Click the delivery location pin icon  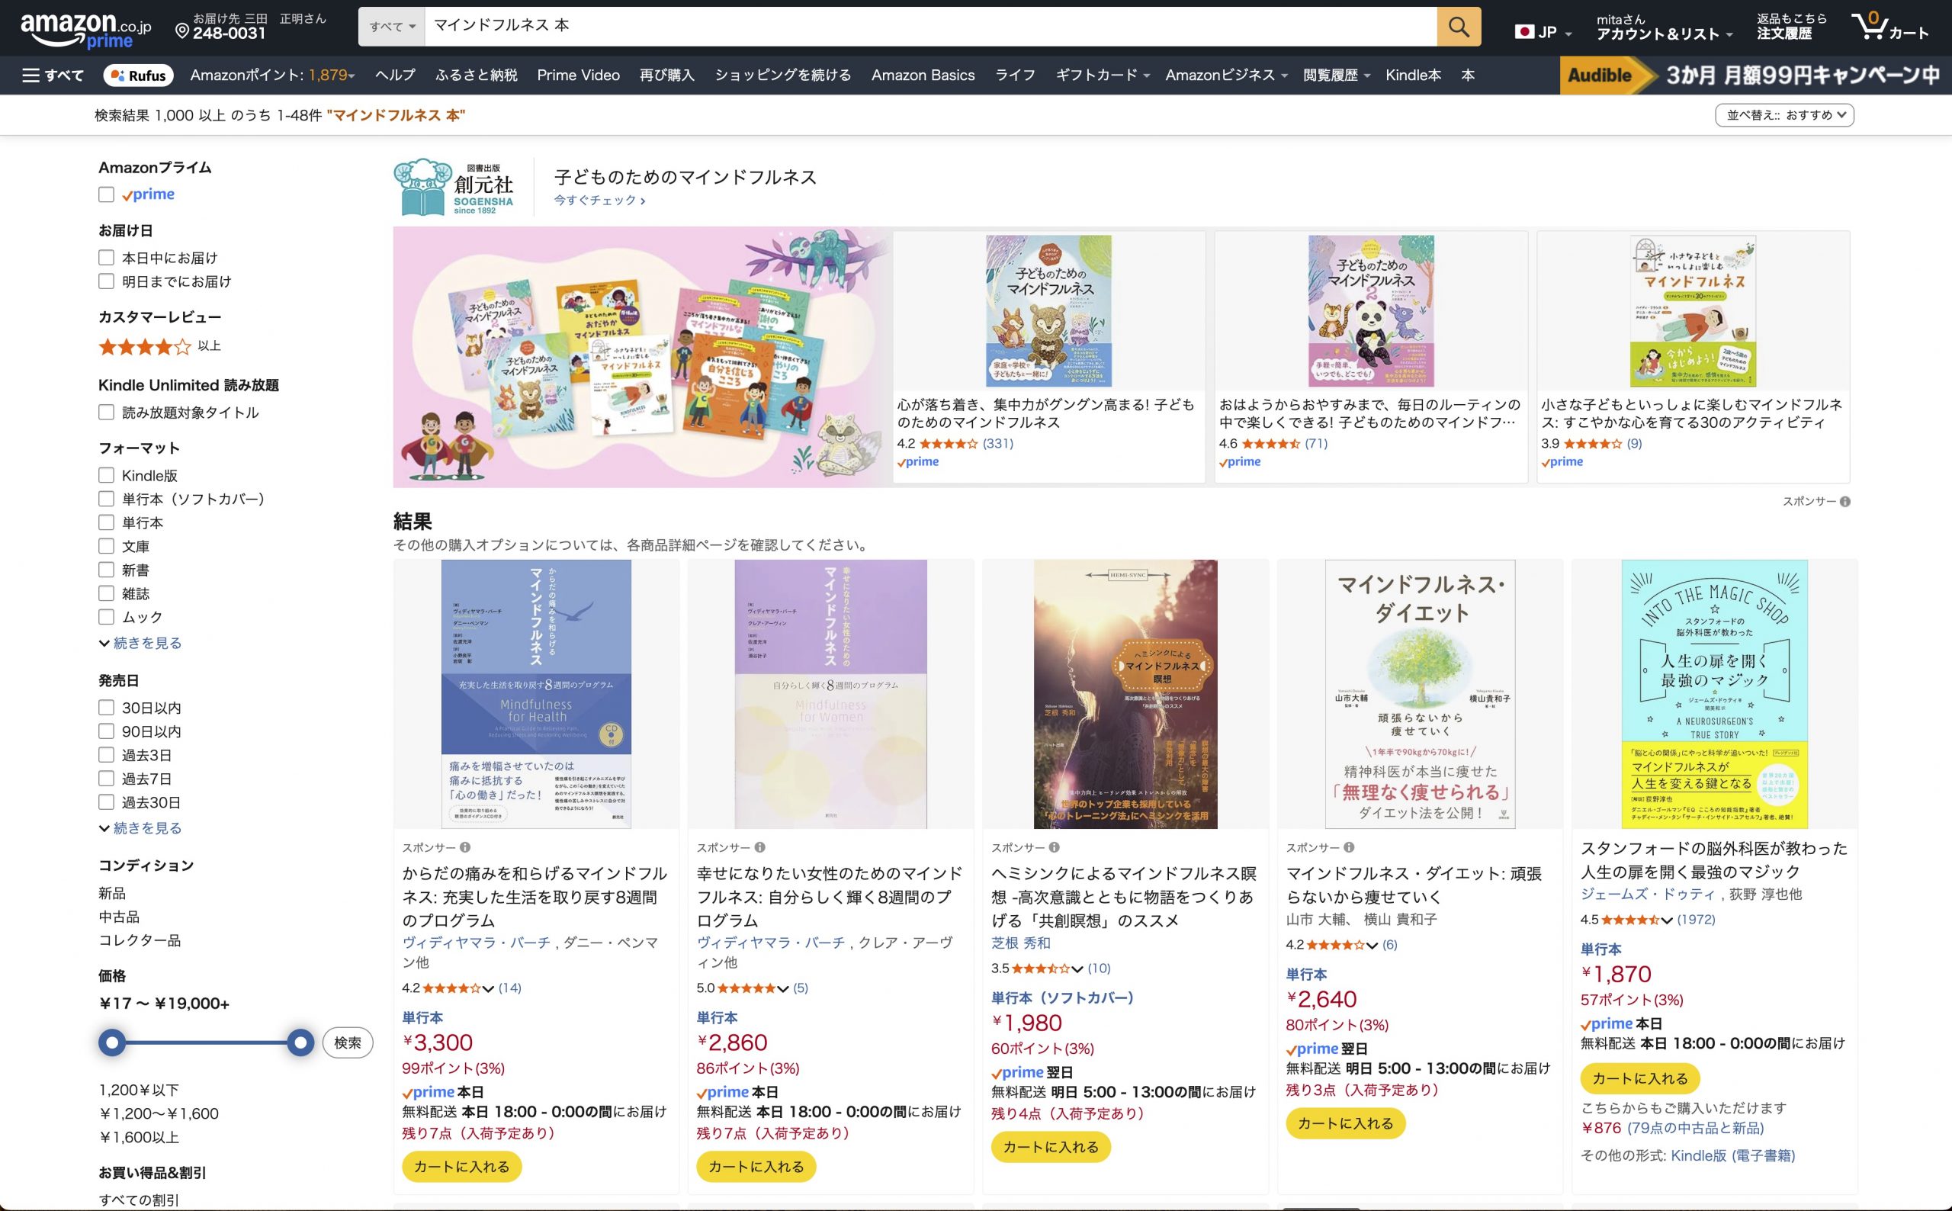[x=181, y=32]
